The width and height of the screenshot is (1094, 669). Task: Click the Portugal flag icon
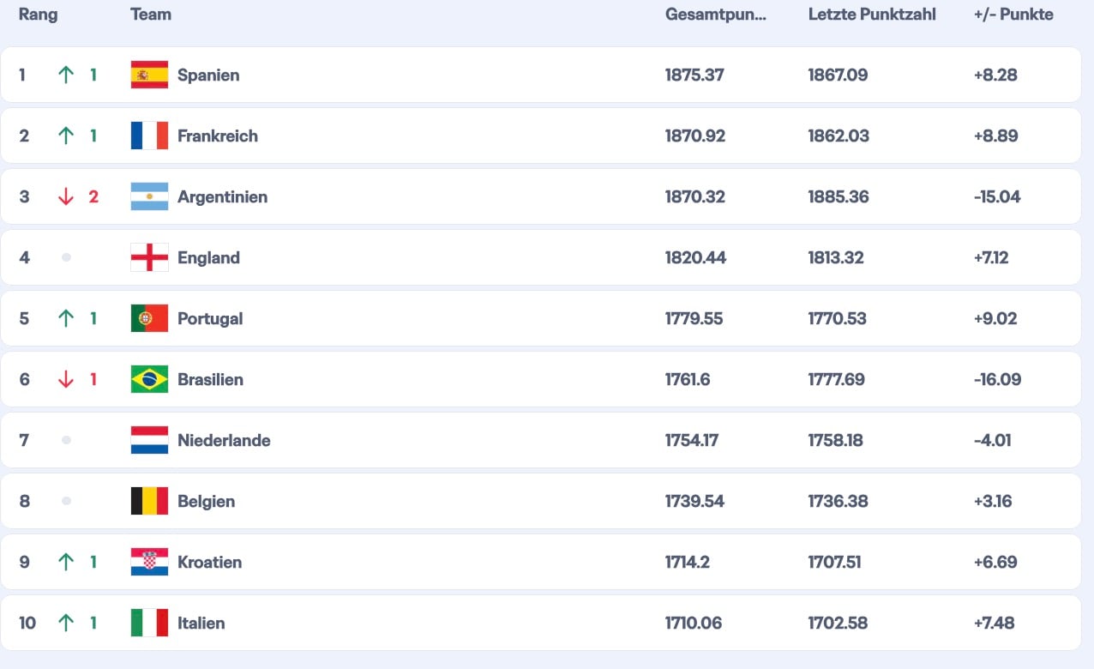coord(149,318)
